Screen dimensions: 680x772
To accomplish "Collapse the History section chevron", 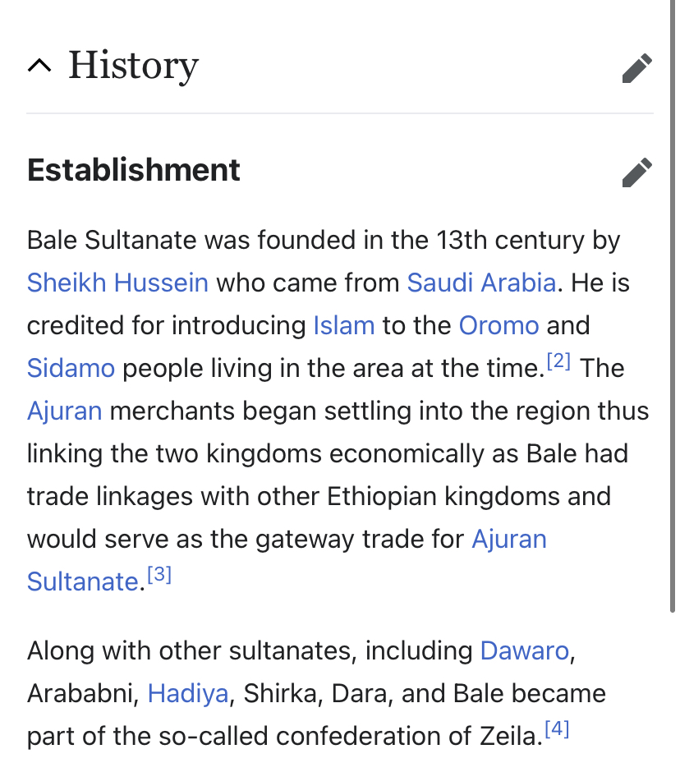I will pyautogui.click(x=39, y=66).
